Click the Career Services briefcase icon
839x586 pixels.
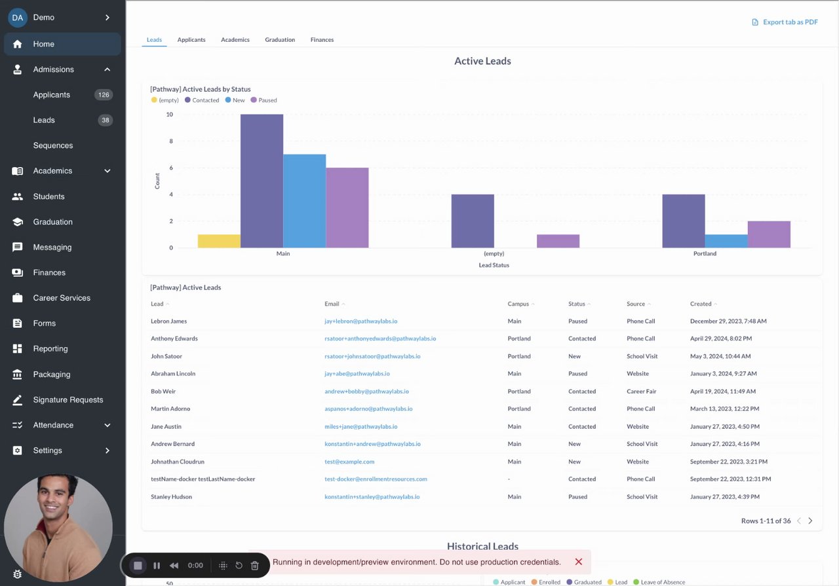[x=18, y=298]
